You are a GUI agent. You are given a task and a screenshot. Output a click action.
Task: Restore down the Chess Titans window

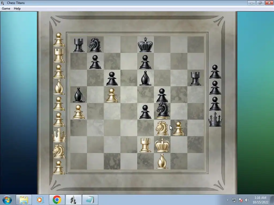coord(260,3)
